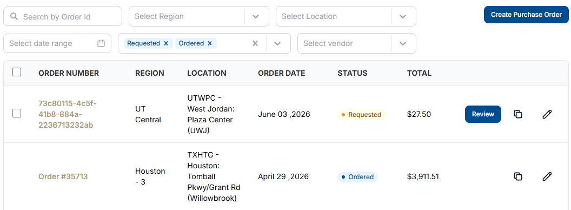Check the box for order 73c80115
571x210 pixels.
(17, 113)
